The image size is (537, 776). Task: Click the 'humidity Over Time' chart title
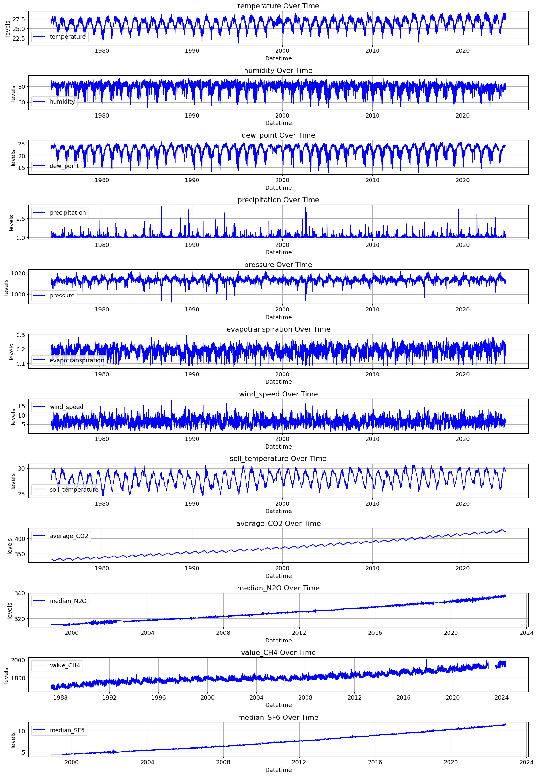[x=278, y=71]
